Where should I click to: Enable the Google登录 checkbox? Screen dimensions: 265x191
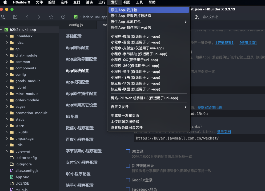click(x=128, y=180)
